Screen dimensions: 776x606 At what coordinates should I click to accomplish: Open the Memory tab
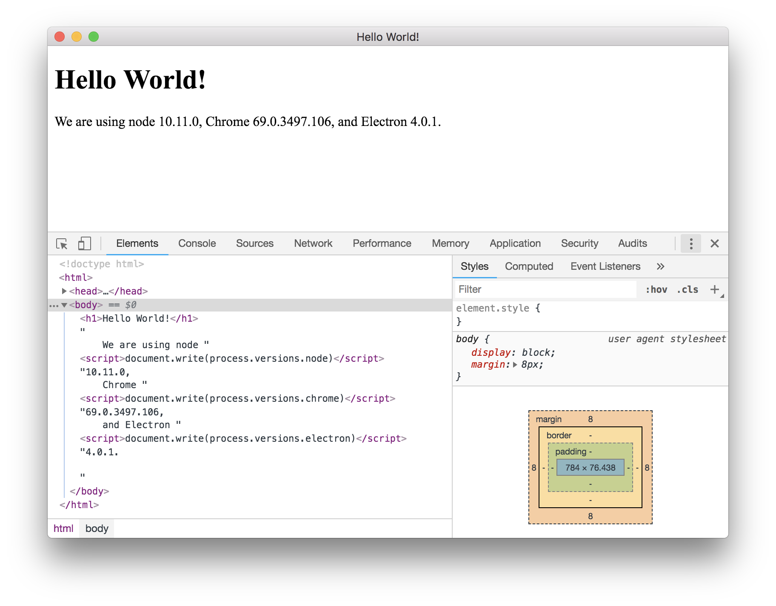click(x=451, y=243)
